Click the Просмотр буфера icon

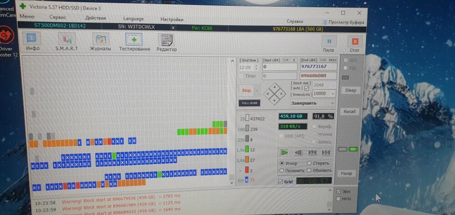(x=326, y=22)
